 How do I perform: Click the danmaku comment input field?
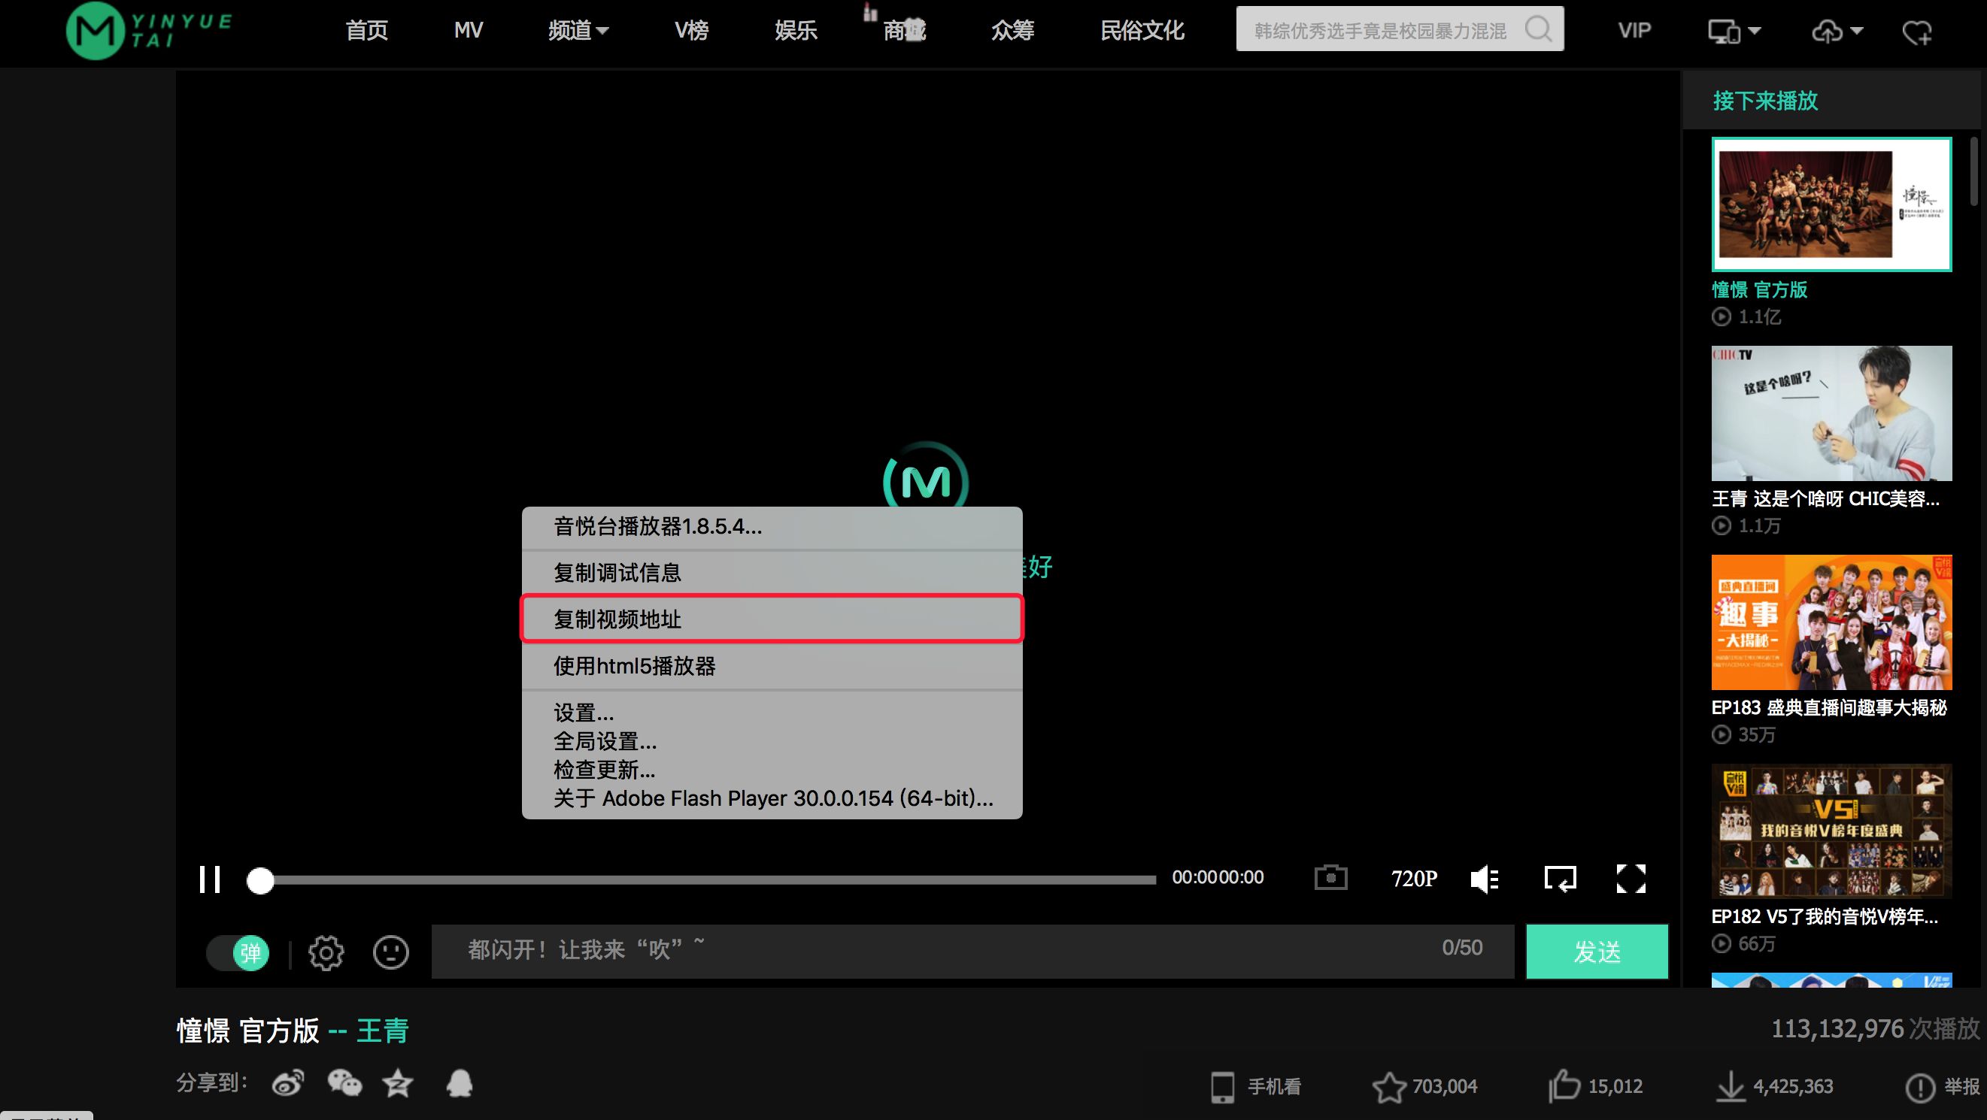click(972, 951)
